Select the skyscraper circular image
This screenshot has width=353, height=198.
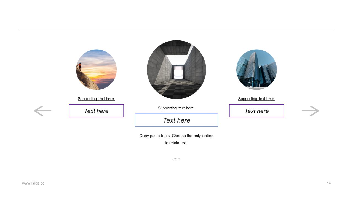tap(256, 70)
